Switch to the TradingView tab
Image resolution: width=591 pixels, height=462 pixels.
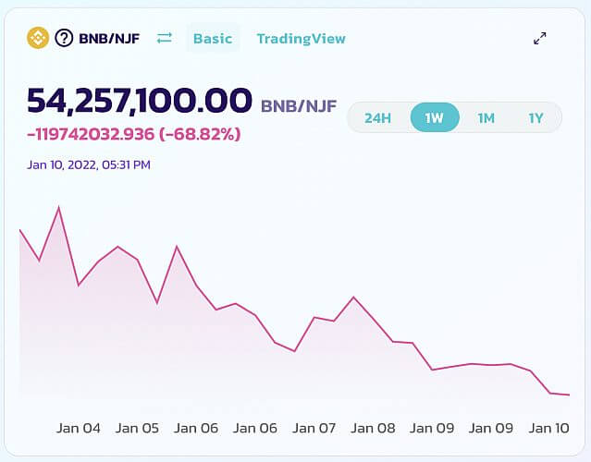(x=302, y=39)
